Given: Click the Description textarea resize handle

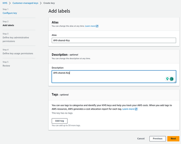Looking at the screenshot, I should tap(175, 82).
